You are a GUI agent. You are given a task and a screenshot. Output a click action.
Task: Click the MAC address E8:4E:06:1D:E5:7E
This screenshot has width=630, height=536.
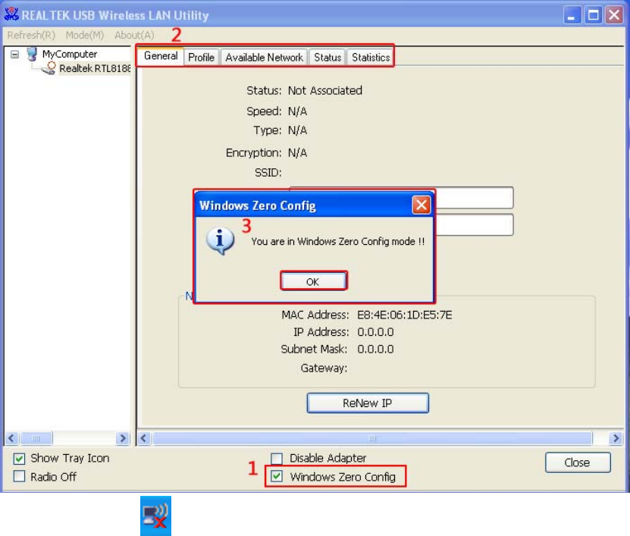tap(405, 315)
